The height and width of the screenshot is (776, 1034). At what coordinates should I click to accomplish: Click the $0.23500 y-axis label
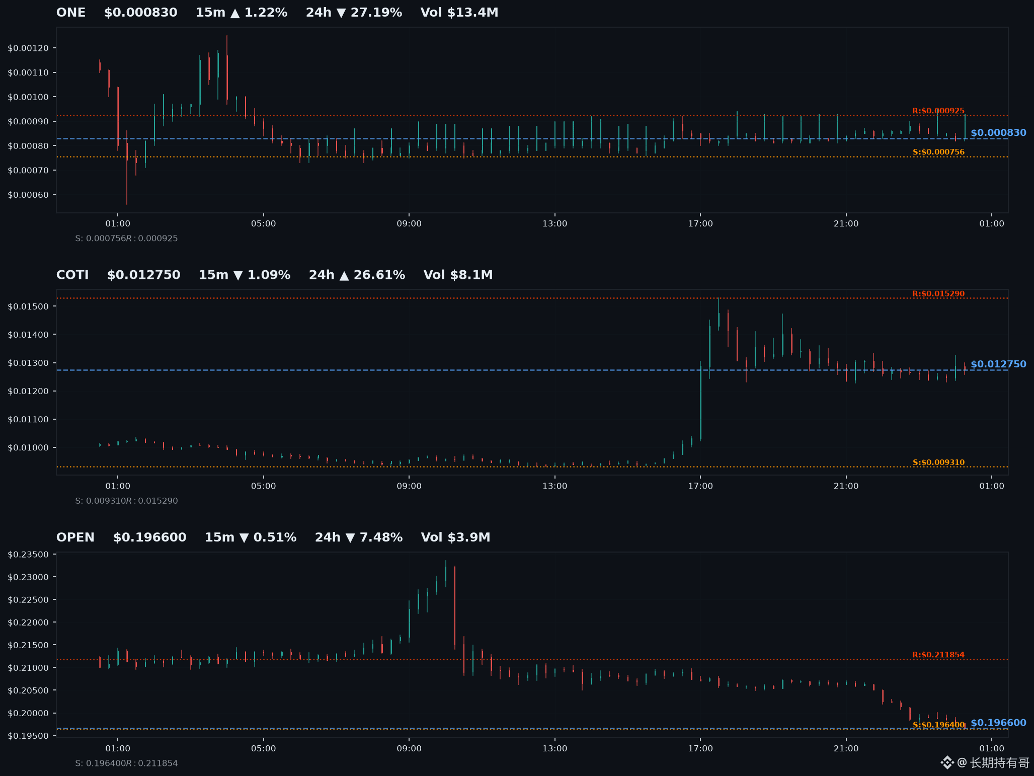pos(28,555)
